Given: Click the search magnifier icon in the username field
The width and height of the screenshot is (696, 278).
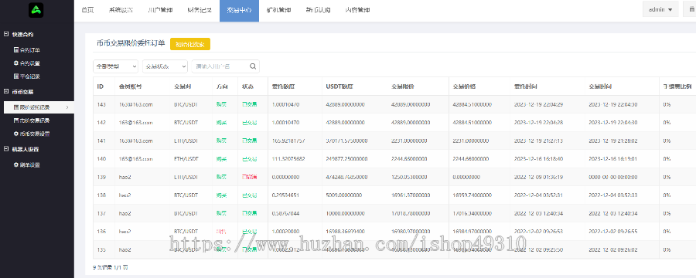Looking at the screenshot, I should click(x=253, y=66).
